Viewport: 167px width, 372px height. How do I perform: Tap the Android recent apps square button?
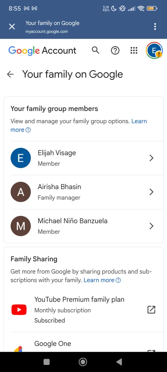click(x=46, y=362)
